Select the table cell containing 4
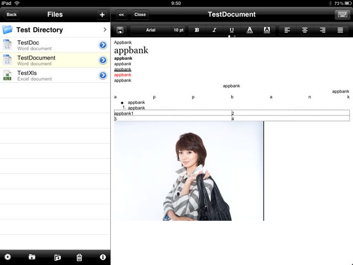Image resolution: width=353 pixels, height=265 pixels. coord(291,119)
